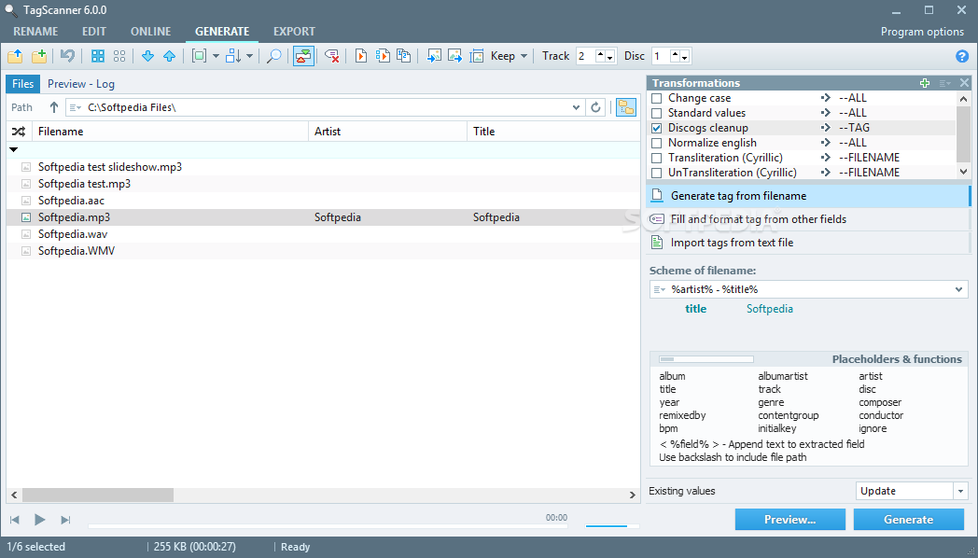The width and height of the screenshot is (978, 558).
Task: Switch to the RENAME tab
Action: coord(35,31)
